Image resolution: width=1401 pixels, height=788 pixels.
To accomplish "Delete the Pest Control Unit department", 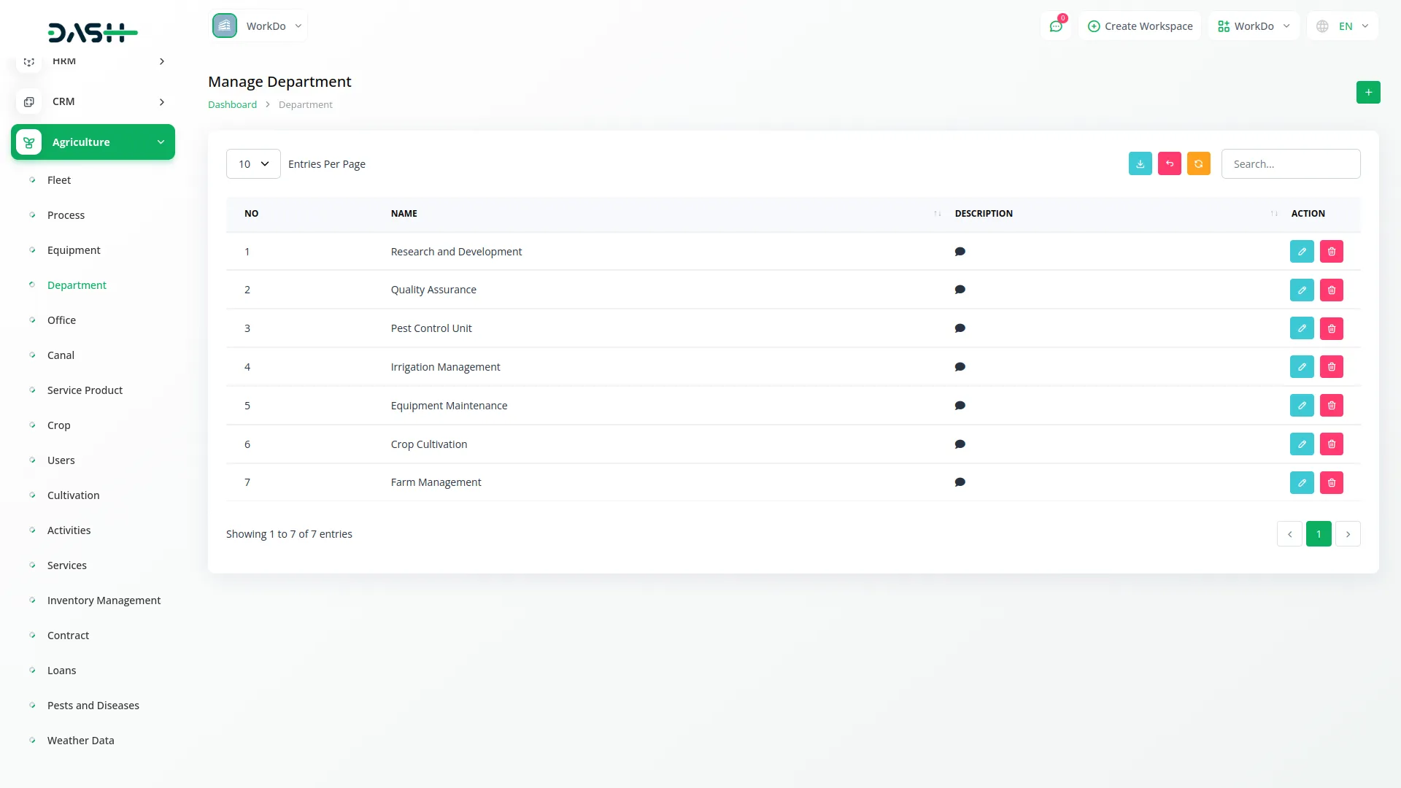I will pos(1331,328).
